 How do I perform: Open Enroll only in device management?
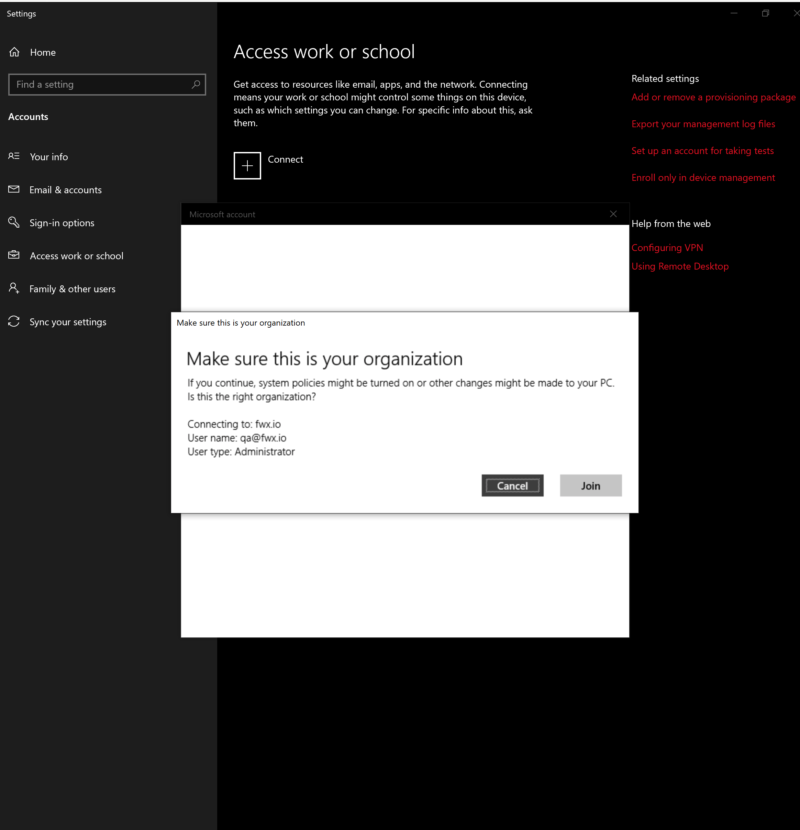(x=703, y=177)
